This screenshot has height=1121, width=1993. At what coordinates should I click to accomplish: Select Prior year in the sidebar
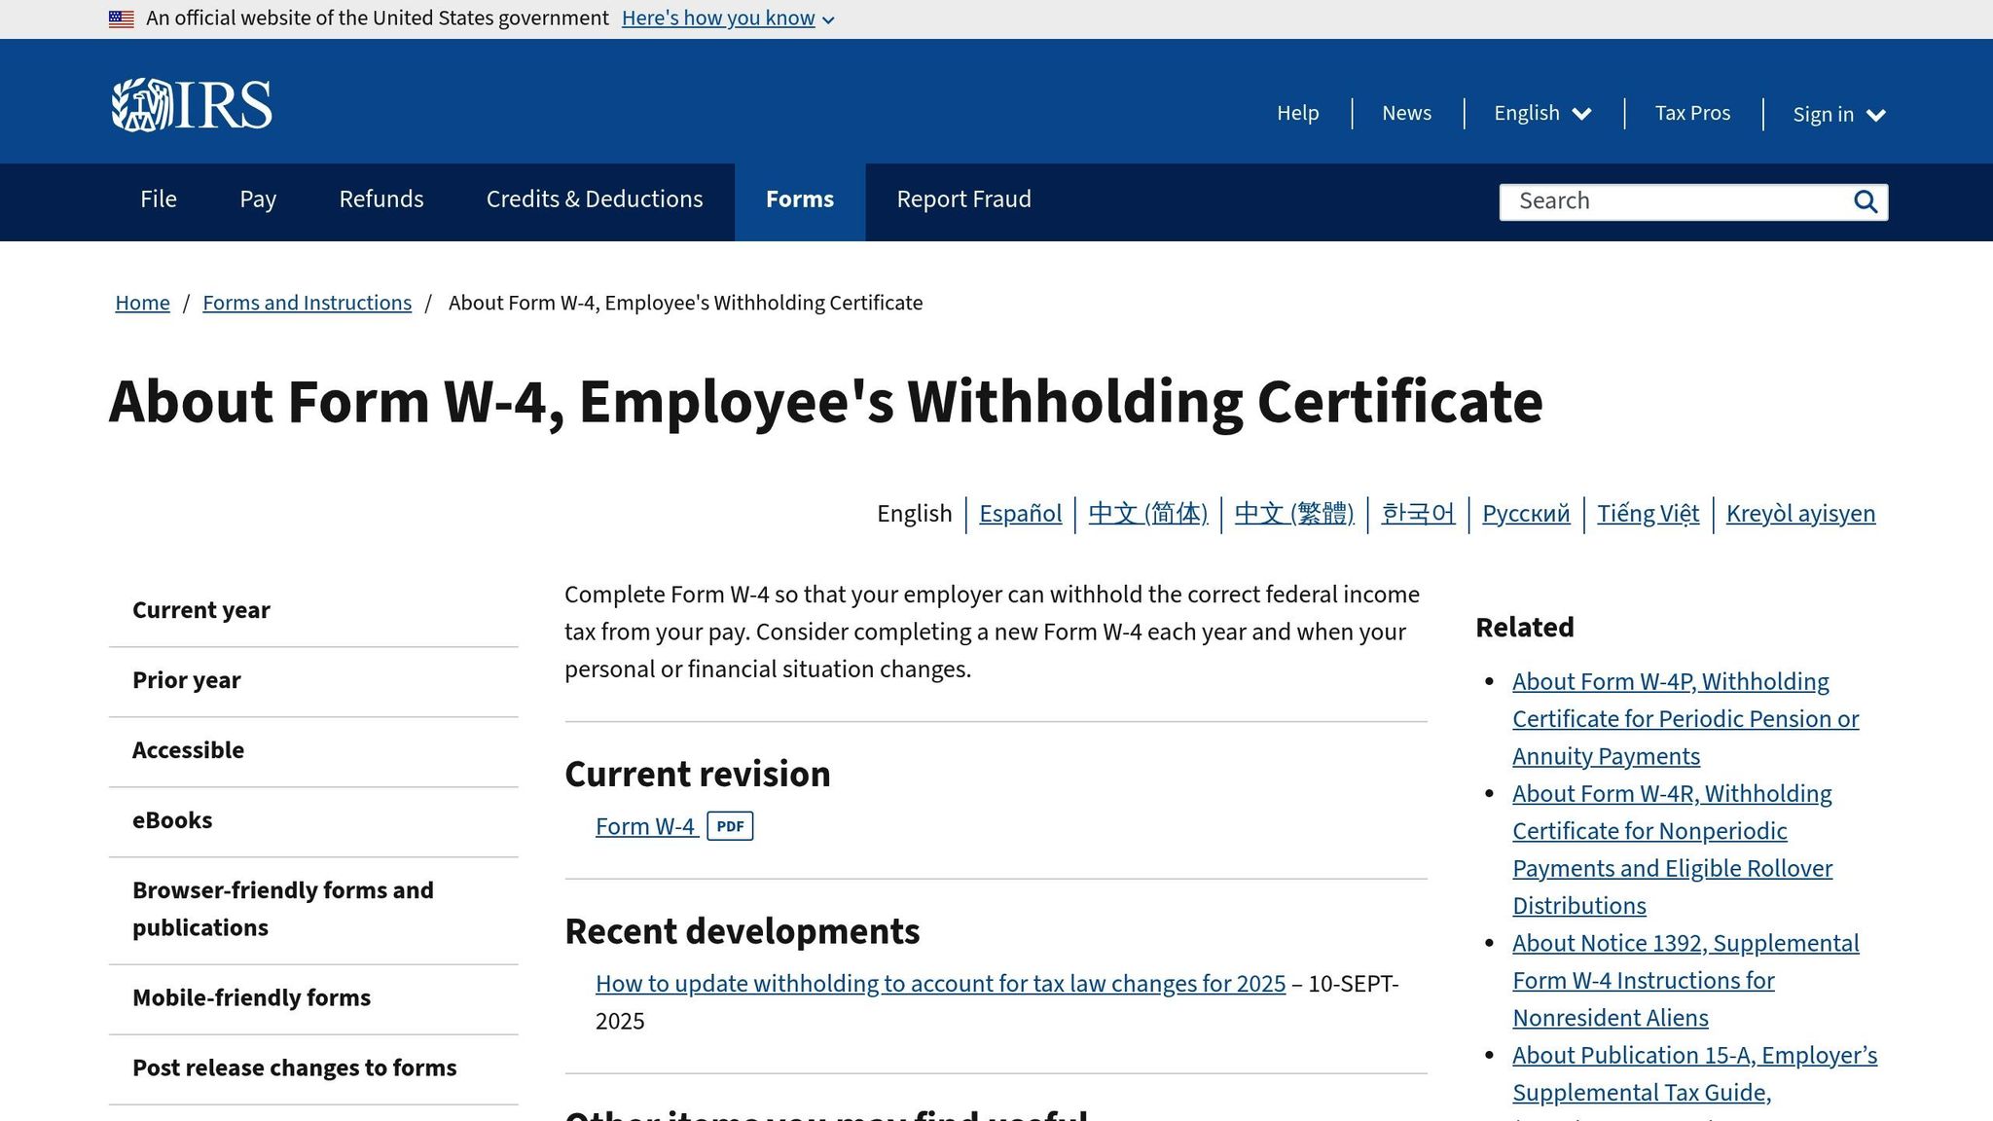pos(313,681)
